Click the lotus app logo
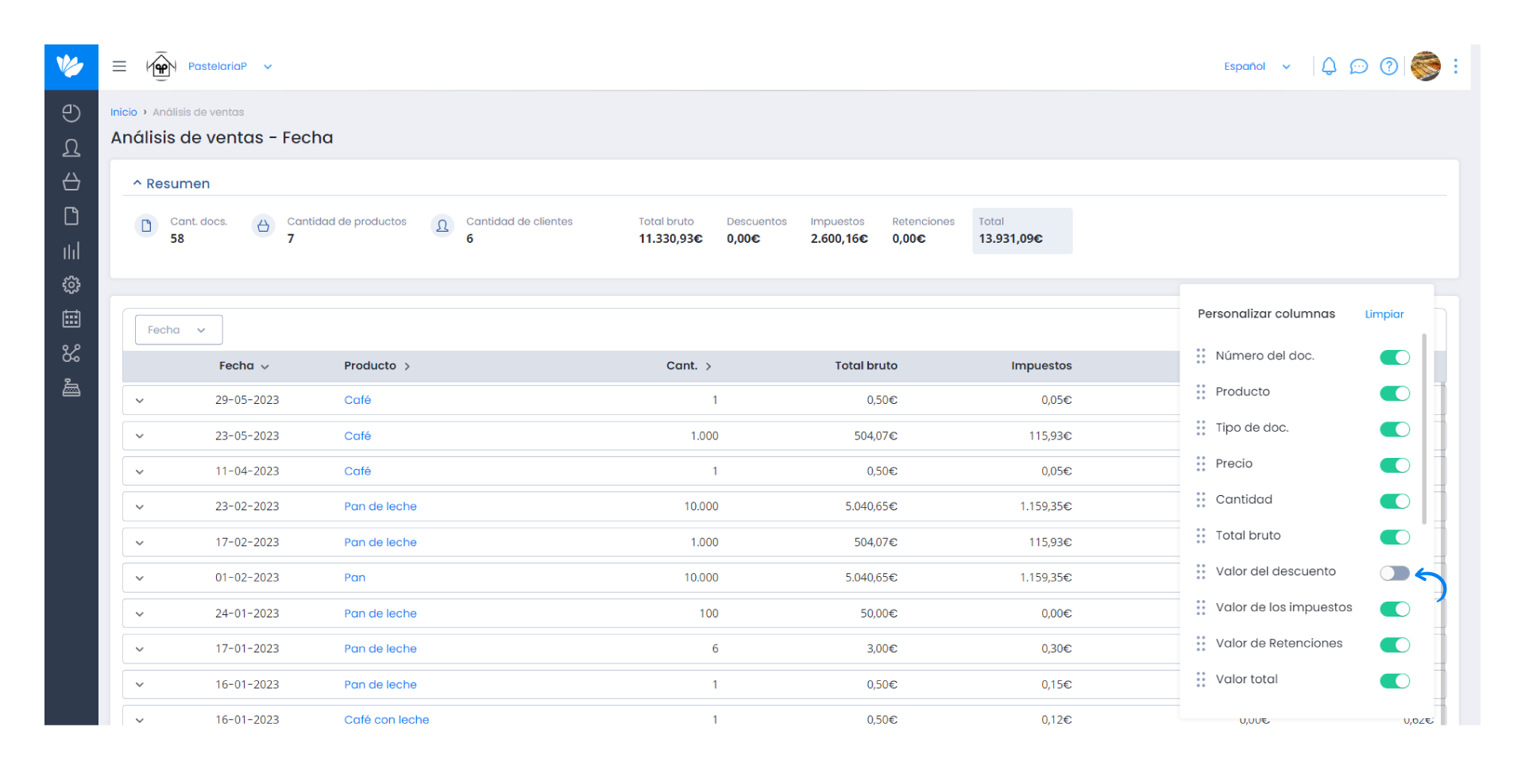Image resolution: width=1525 pixels, height=769 pixels. pos(71,66)
